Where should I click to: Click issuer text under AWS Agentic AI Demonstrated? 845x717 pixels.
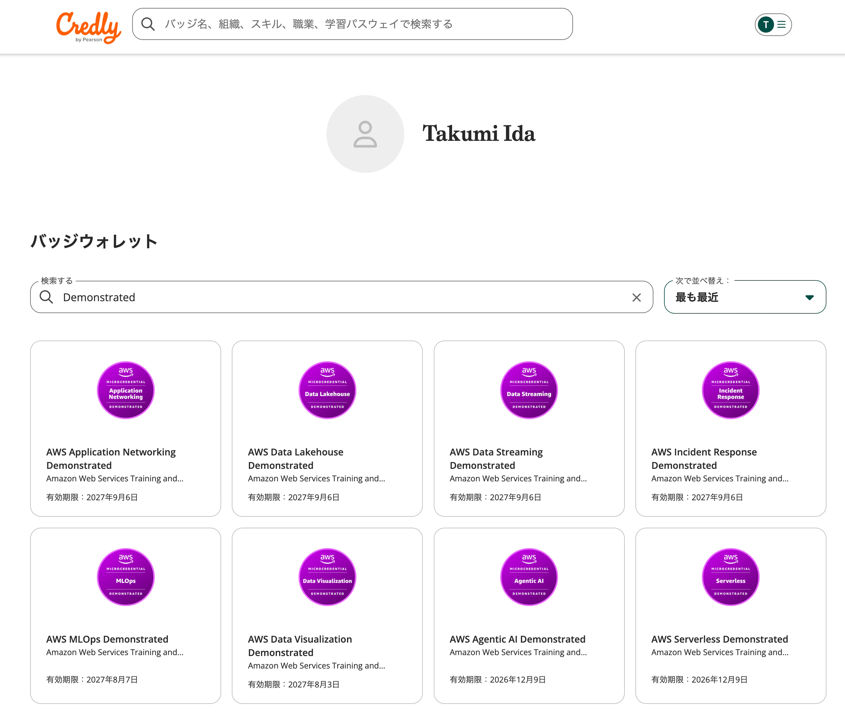point(518,652)
